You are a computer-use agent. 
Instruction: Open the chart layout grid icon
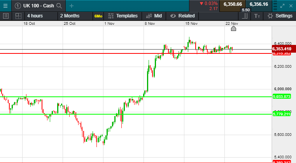click(18, 16)
